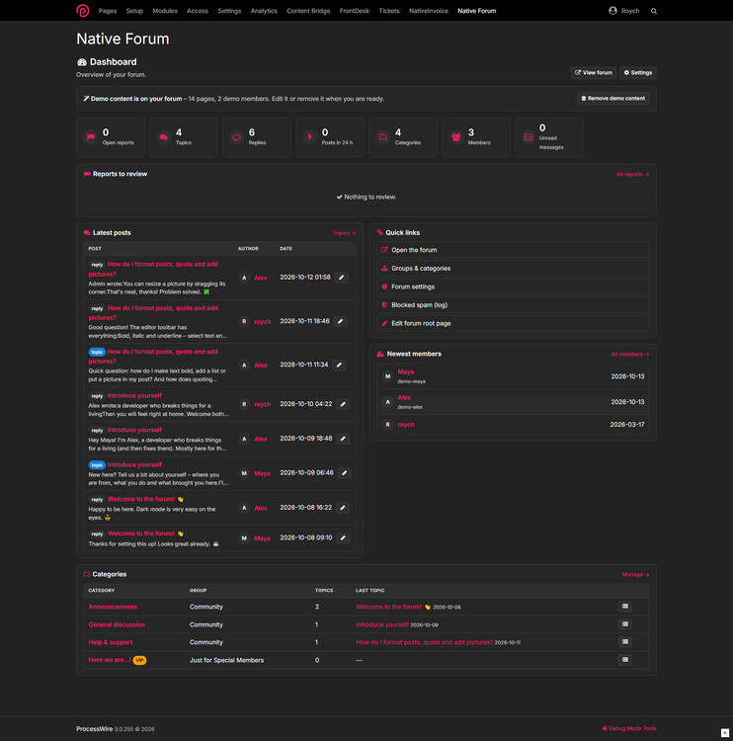Open last topic 'Introduce yourself' in Categories
This screenshot has width=733, height=741.
382,624
